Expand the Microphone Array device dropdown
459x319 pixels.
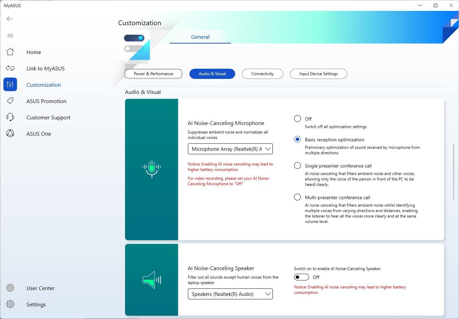[x=230, y=149]
